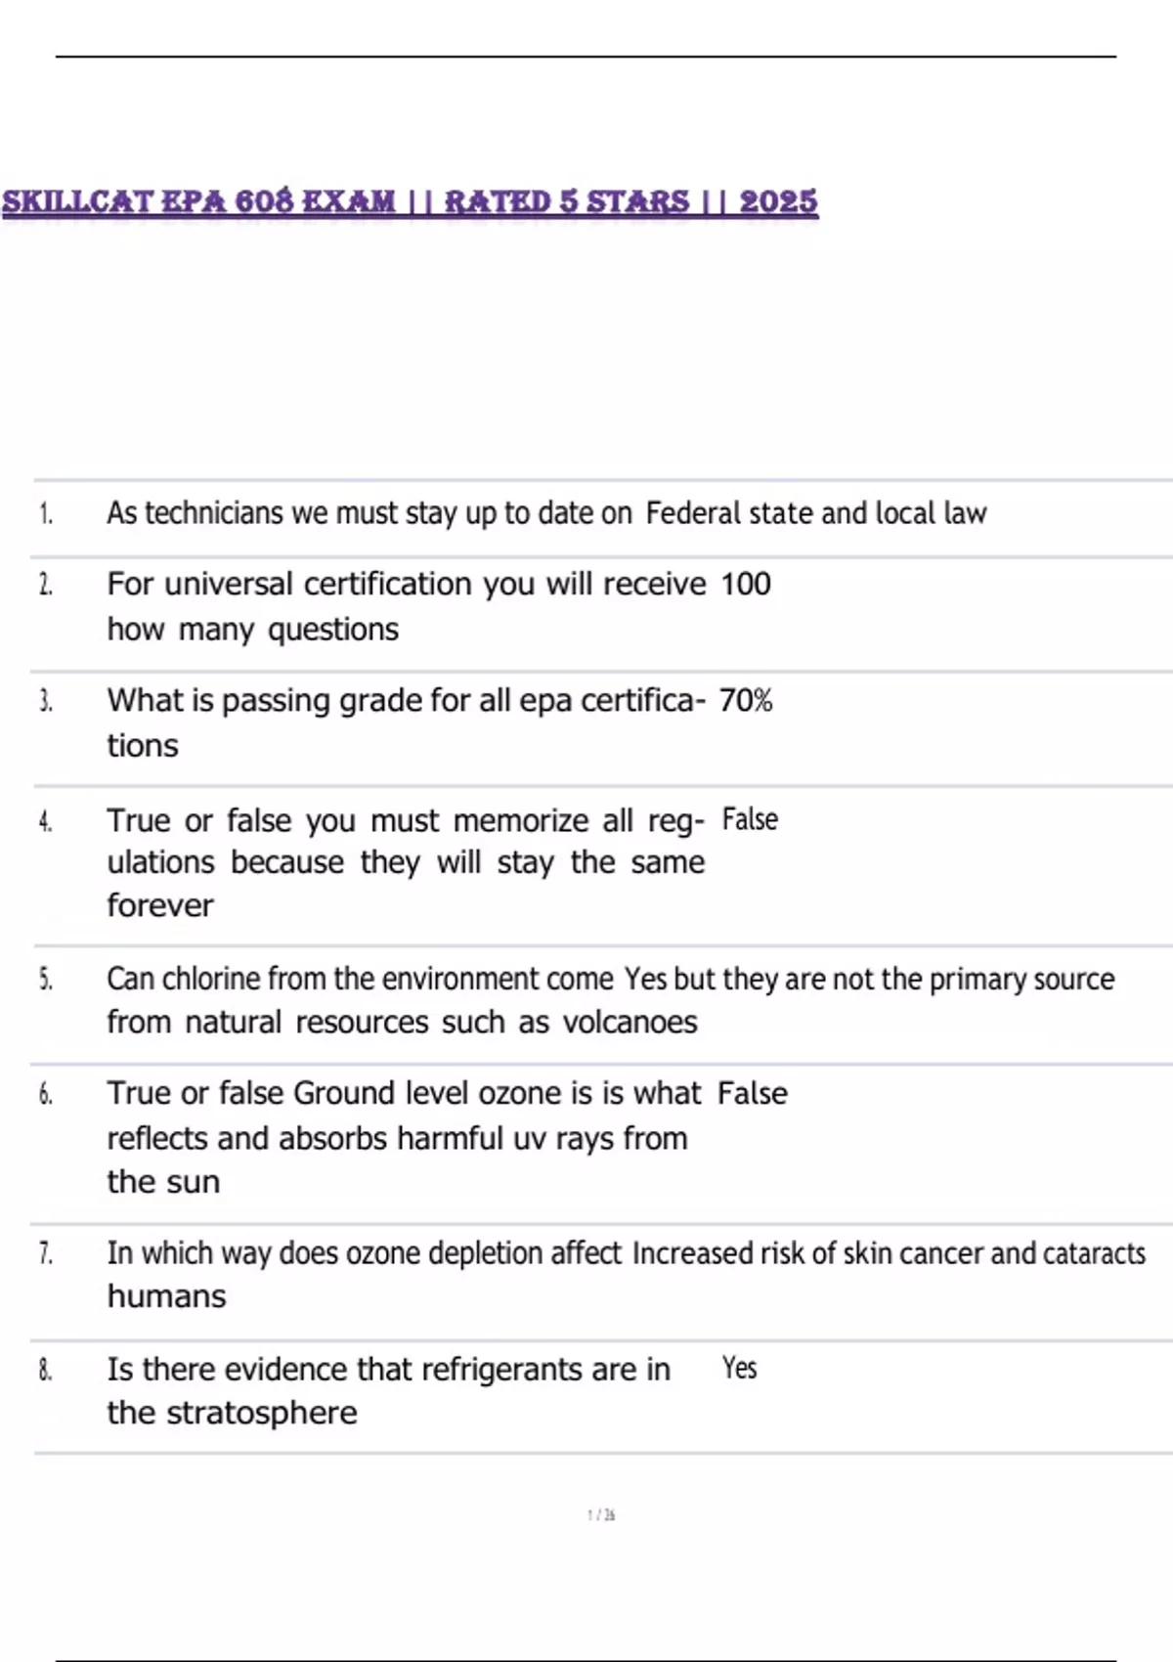
Task: Select the '70%' answer
Action: (x=746, y=701)
